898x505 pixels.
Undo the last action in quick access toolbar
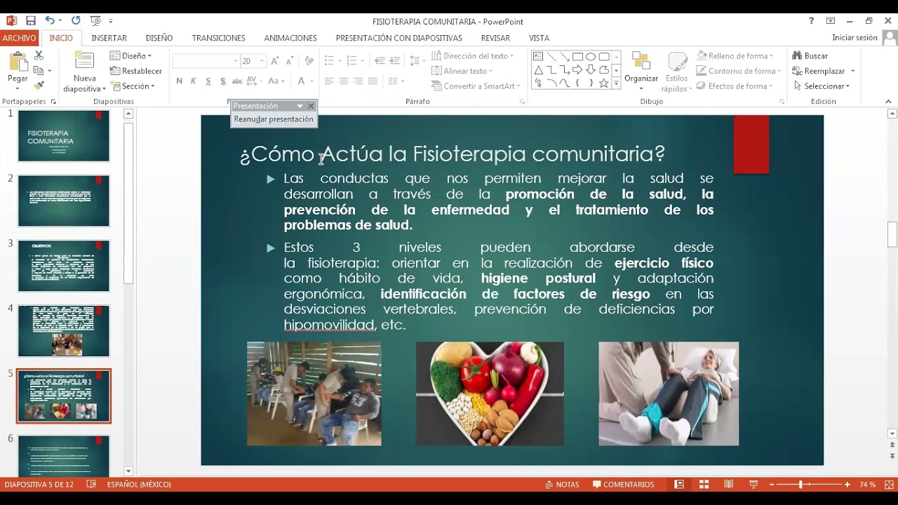pos(49,21)
